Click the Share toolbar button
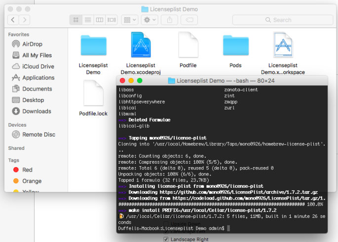Screen dimensions: 338x242 coord(170,20)
